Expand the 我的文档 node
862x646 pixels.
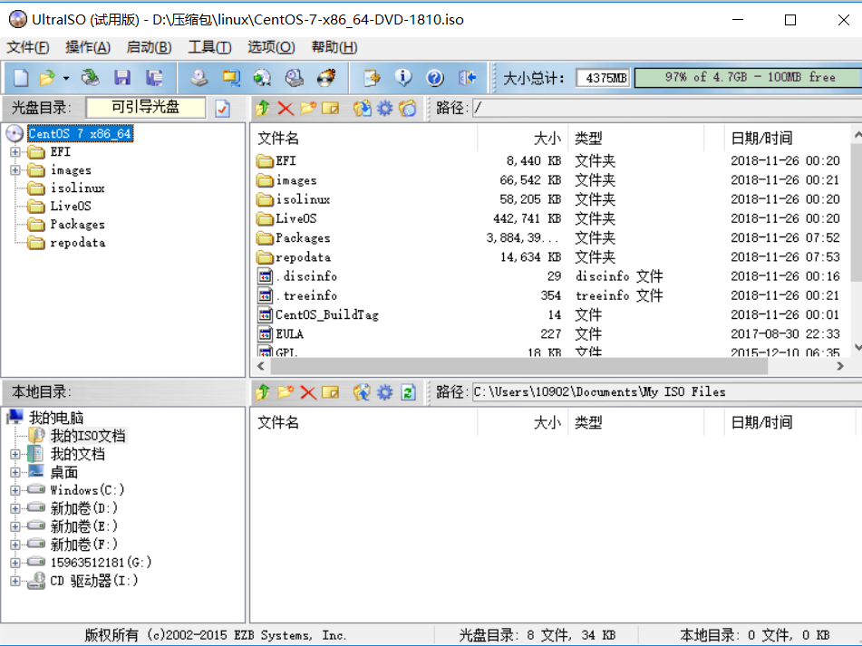tap(15, 454)
